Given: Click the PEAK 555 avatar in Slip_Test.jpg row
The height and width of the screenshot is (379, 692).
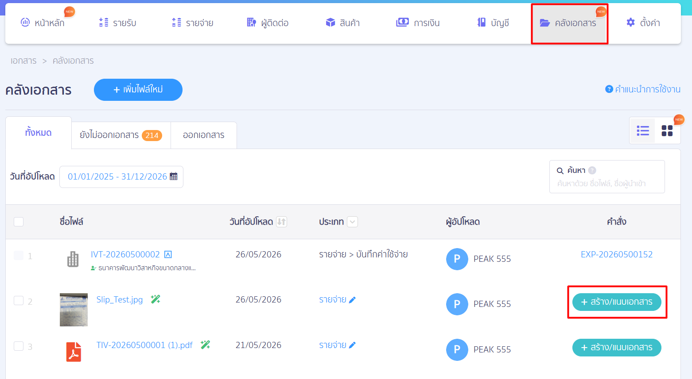Looking at the screenshot, I should pyautogui.click(x=457, y=304).
